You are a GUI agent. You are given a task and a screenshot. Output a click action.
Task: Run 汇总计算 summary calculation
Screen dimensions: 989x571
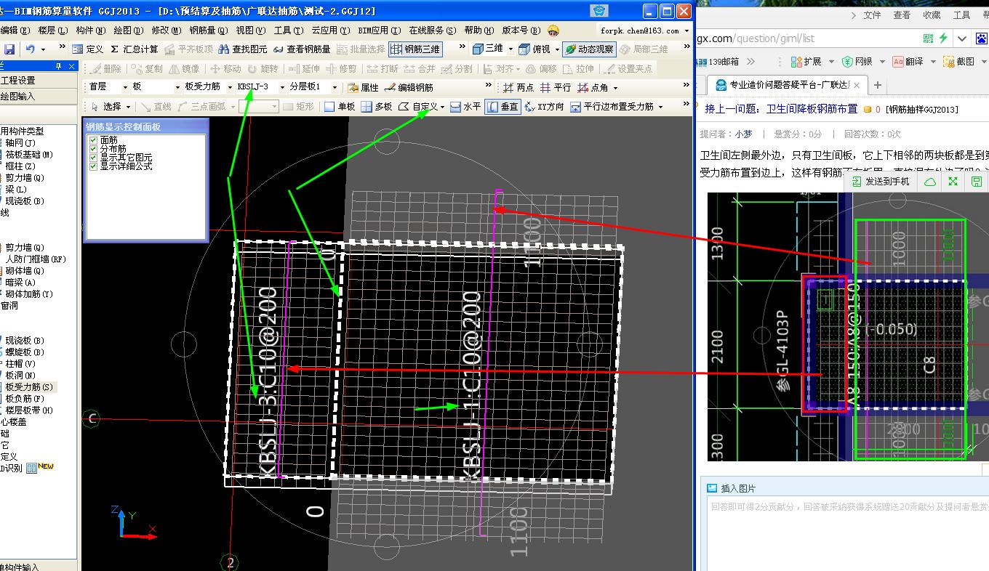(134, 49)
